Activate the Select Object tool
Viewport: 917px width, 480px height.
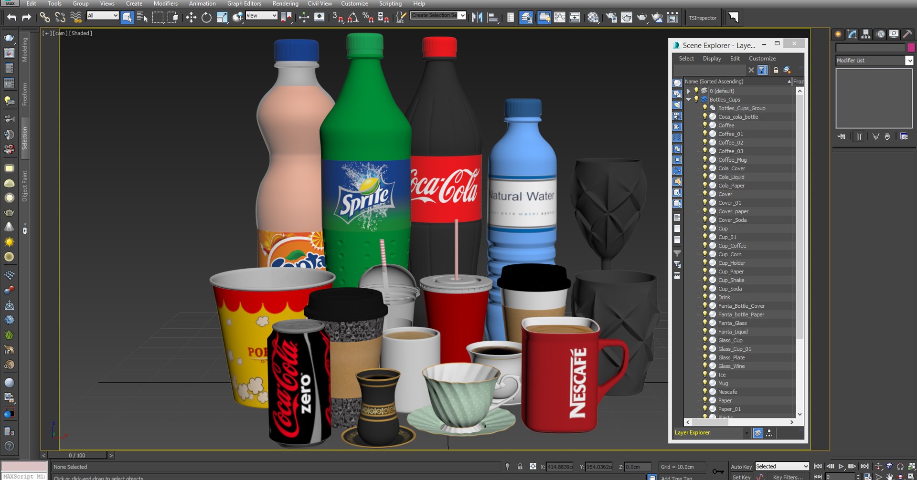pyautogui.click(x=127, y=18)
